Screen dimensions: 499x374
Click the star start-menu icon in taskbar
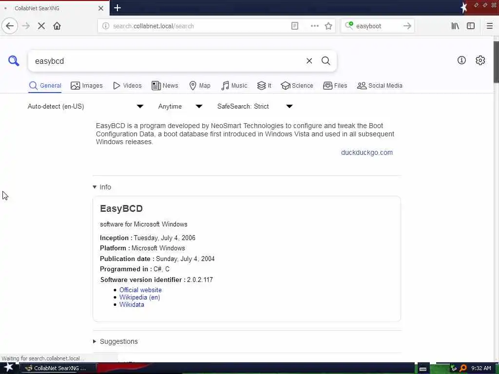[x=8, y=368]
